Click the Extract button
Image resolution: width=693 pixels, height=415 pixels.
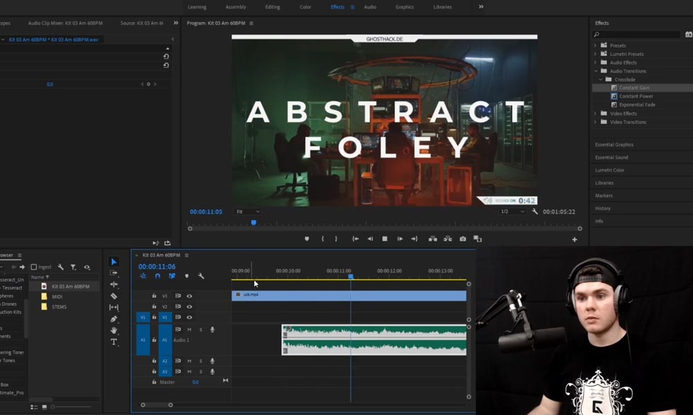click(448, 239)
